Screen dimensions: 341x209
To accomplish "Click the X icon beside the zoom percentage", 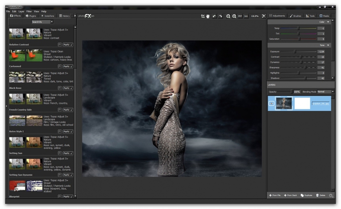I will pos(264,16).
